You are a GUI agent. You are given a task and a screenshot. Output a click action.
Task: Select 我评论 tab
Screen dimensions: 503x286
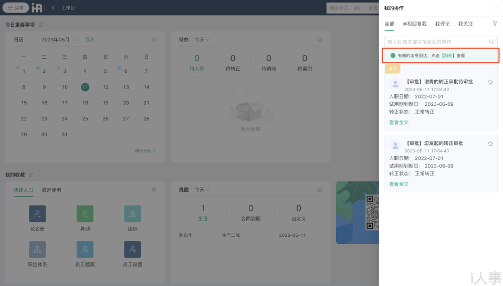(x=443, y=24)
